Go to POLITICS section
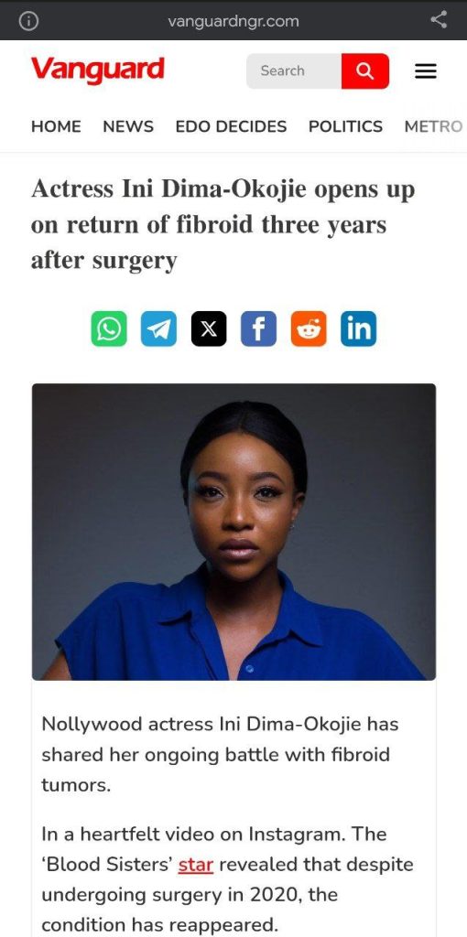 [x=345, y=126]
